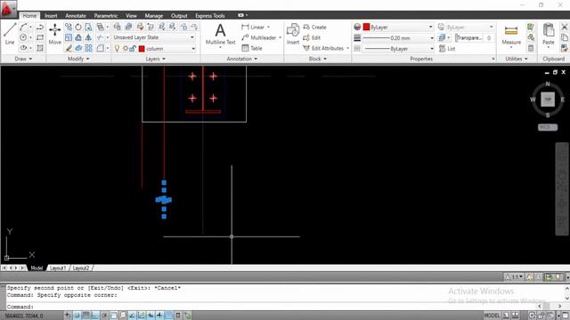570x320 pixels.
Task: Click the red column layer color swatch
Action: click(x=142, y=49)
